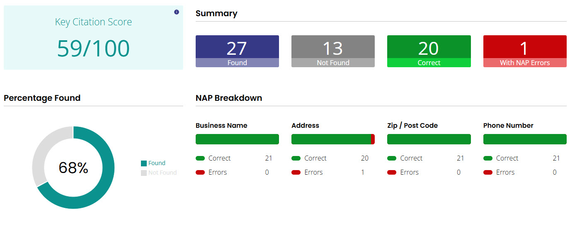Click green Correct pill under Zip / Post Code

(x=392, y=158)
